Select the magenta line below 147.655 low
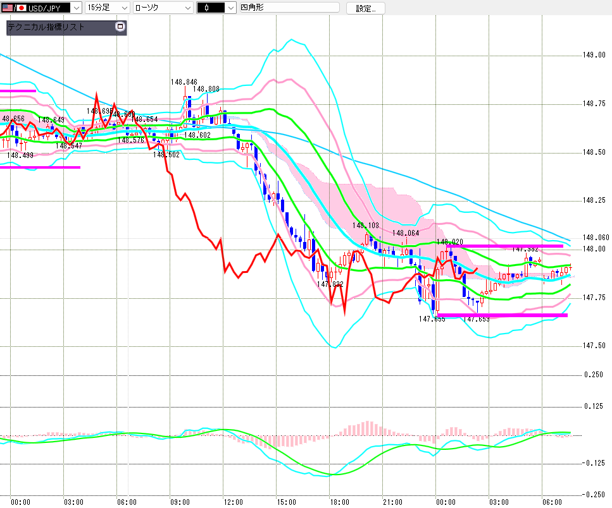This screenshot has height=508, width=612. 502,315
